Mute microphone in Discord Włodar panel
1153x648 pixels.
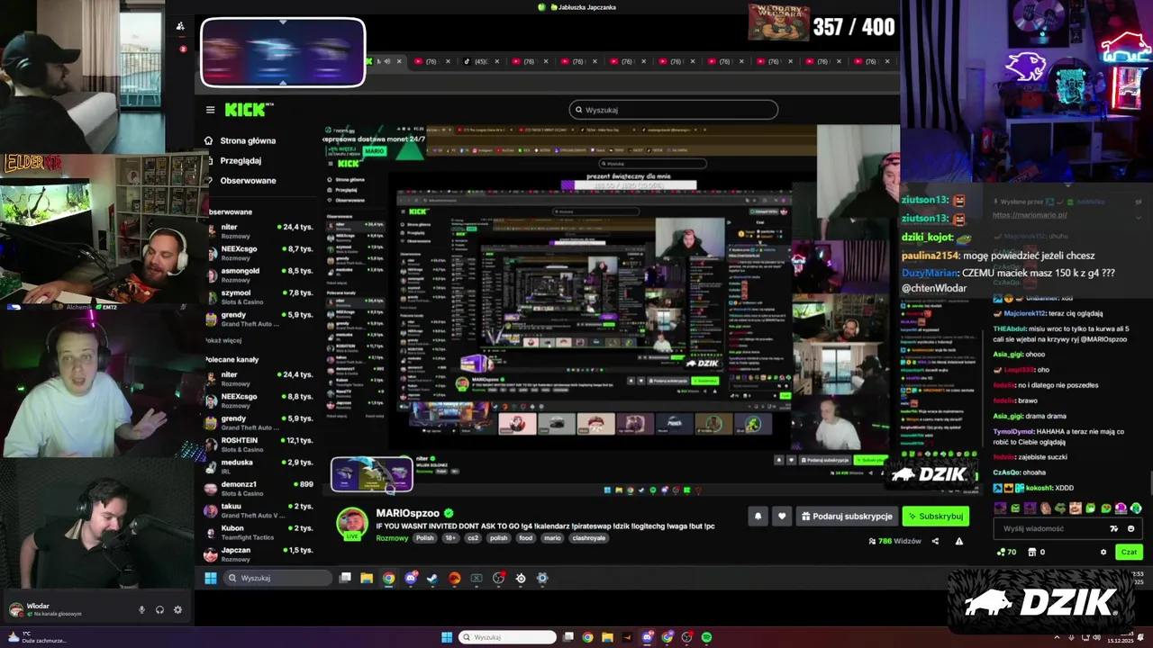[x=141, y=609]
